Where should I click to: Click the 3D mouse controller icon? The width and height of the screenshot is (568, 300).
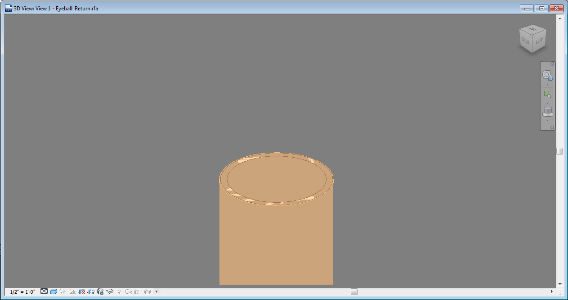coord(547,111)
